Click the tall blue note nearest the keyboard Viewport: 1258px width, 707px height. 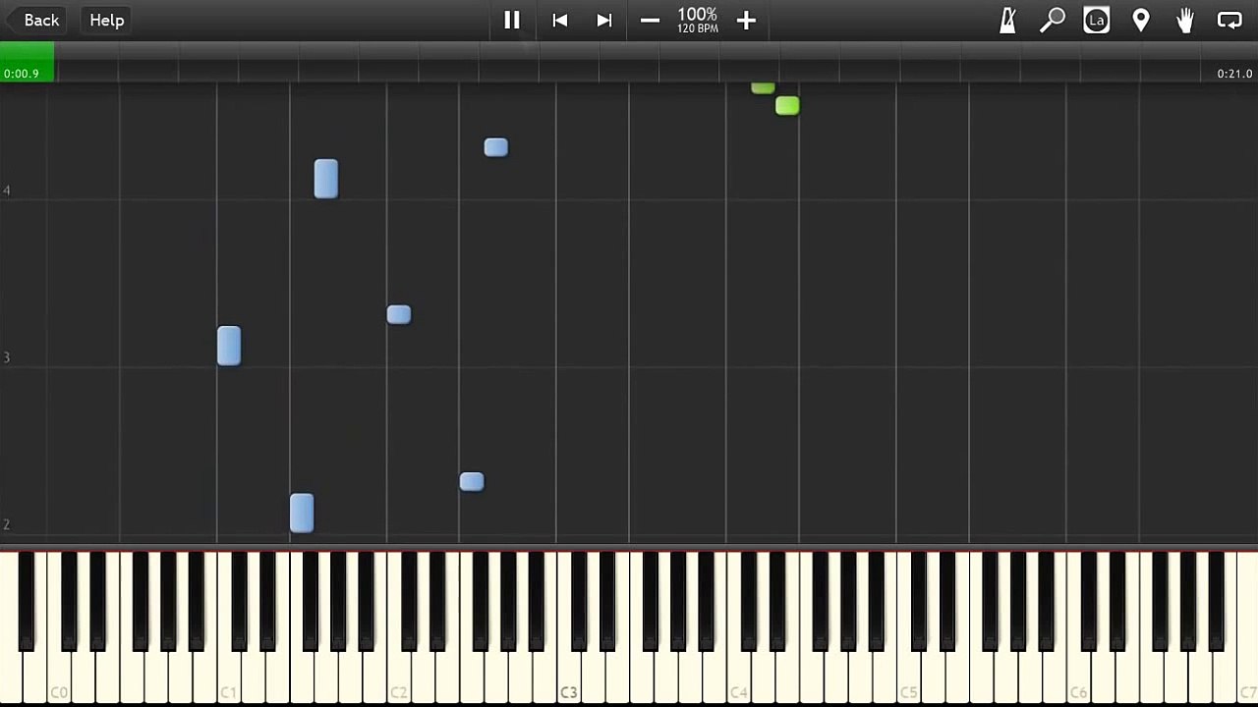[x=302, y=514]
